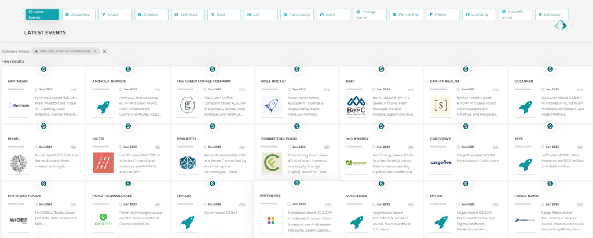Open the link icon on the BeFC card
Image resolution: width=593 pixels, height=238 pixels.
click(x=411, y=90)
